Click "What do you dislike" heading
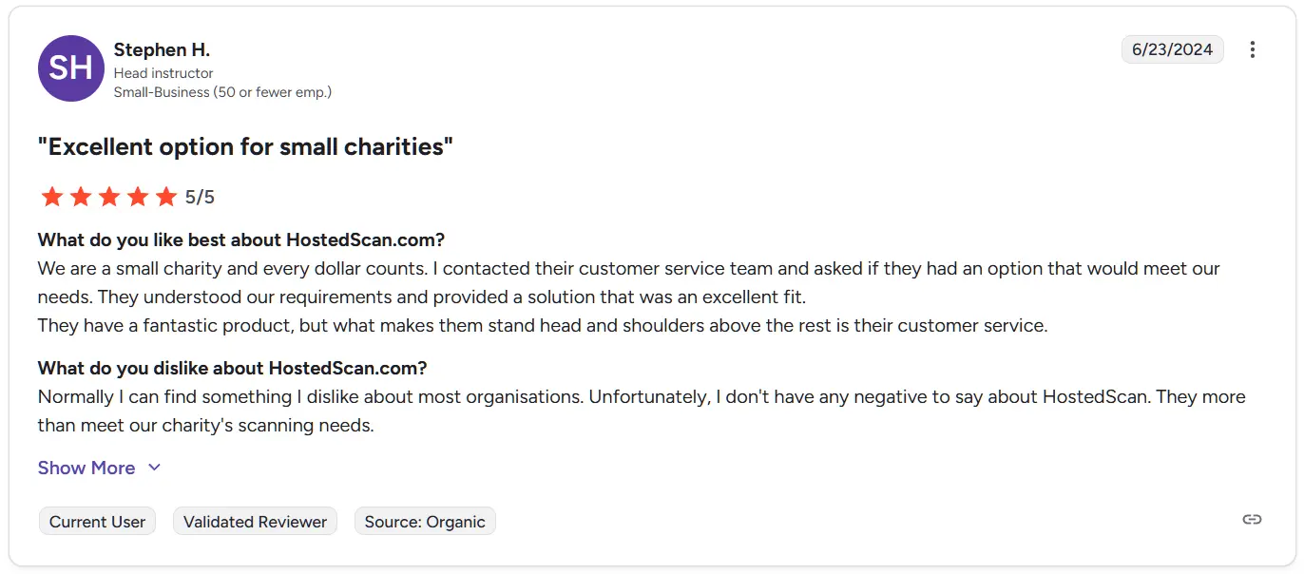The width and height of the screenshot is (1304, 574). tap(233, 368)
